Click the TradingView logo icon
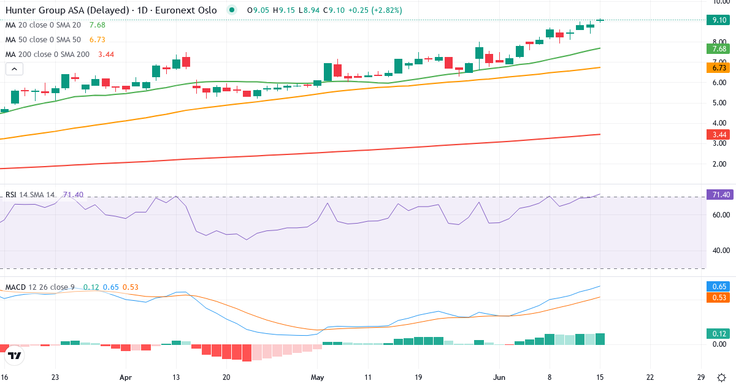736x386 pixels. [15, 355]
